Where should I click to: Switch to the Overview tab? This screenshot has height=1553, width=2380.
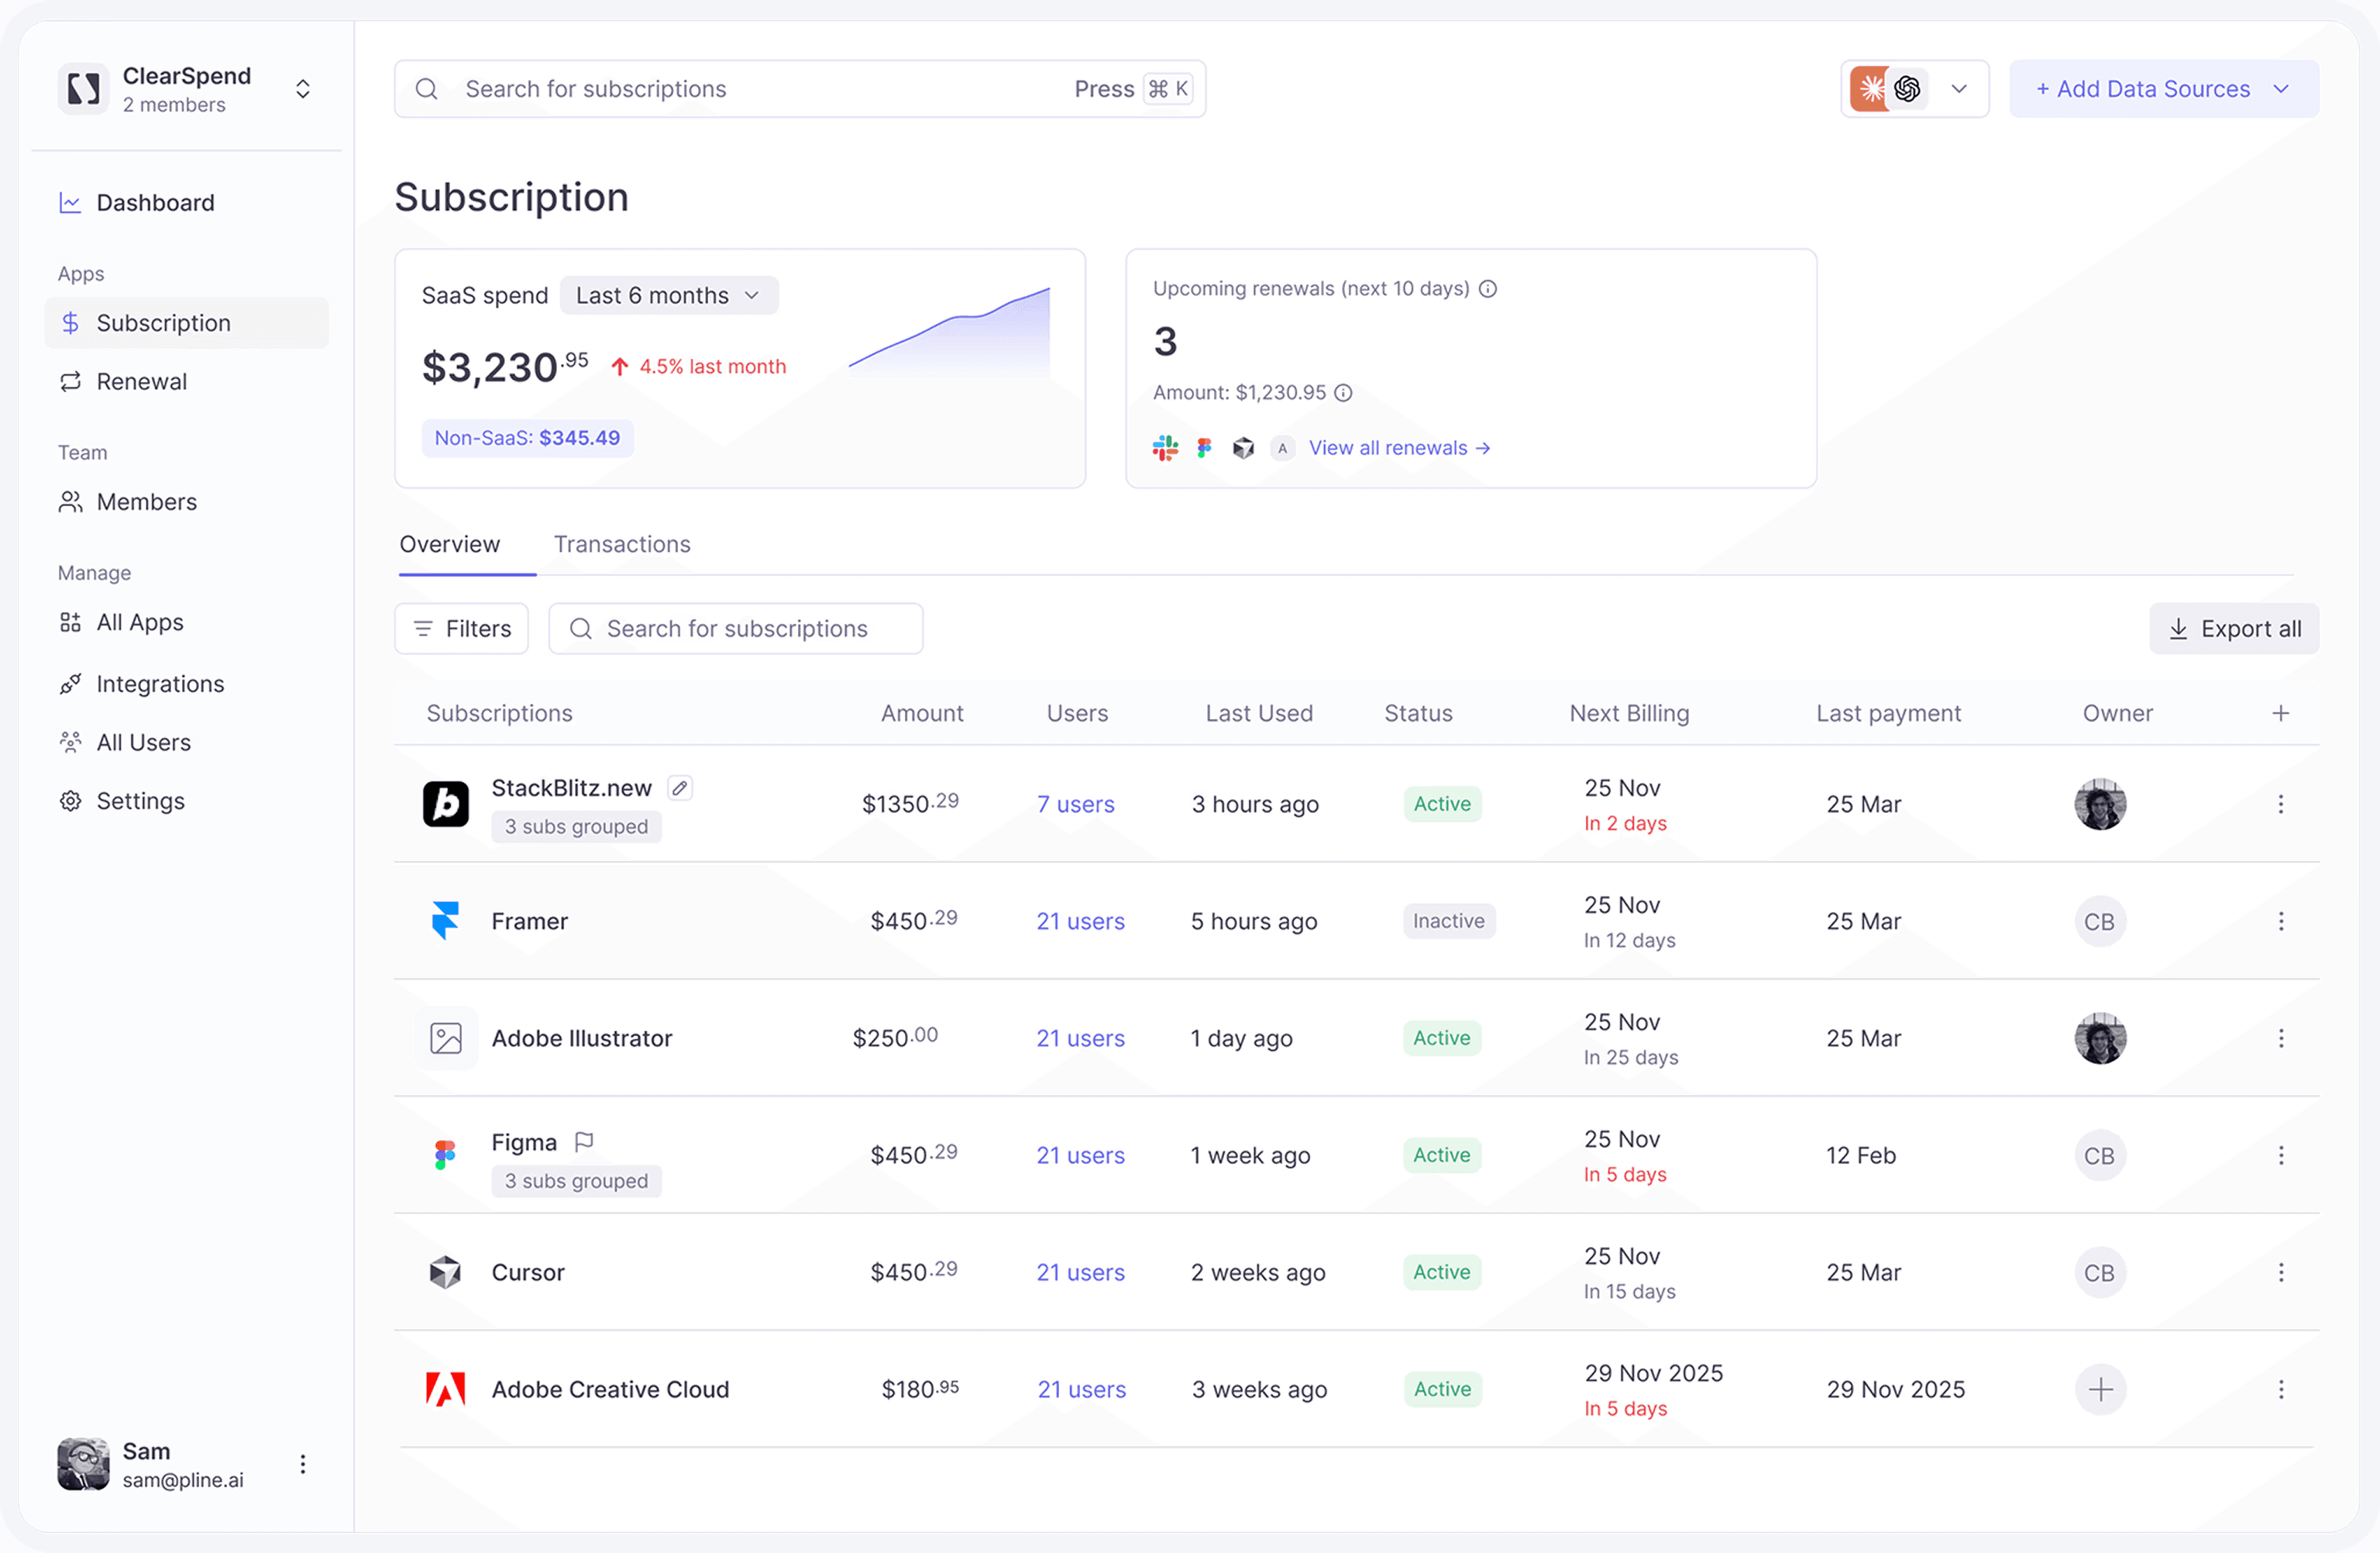click(x=450, y=544)
